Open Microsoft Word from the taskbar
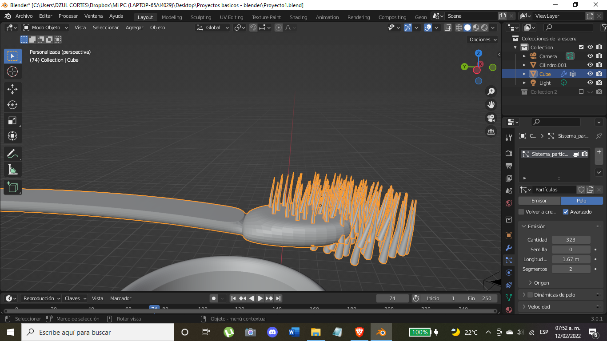The height and width of the screenshot is (341, 607). point(294,332)
